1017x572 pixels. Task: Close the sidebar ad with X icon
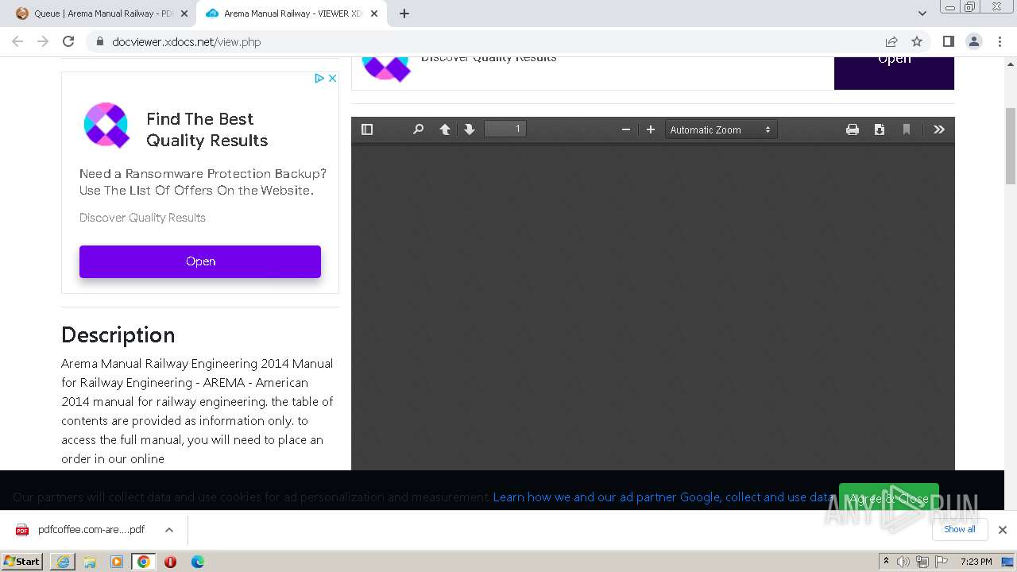point(333,78)
